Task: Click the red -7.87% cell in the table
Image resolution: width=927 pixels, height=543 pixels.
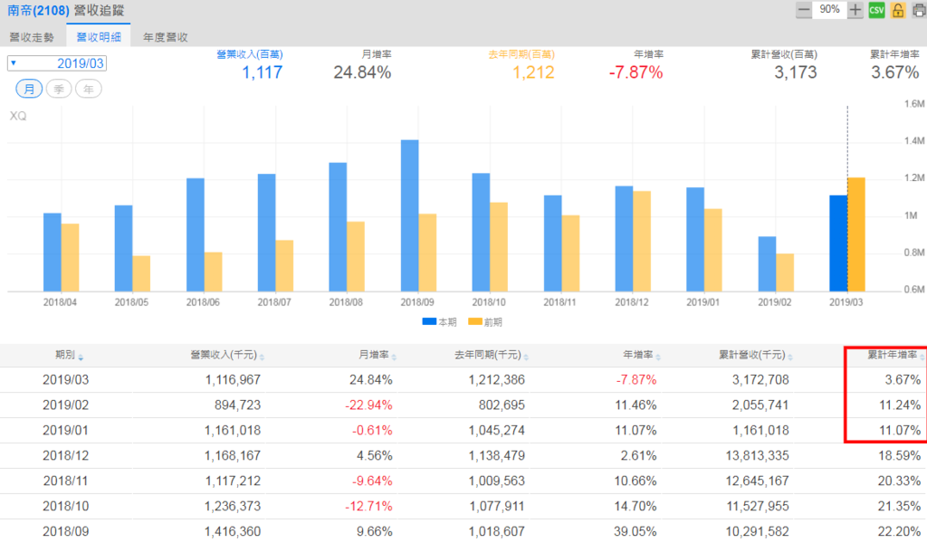Action: pos(636,380)
